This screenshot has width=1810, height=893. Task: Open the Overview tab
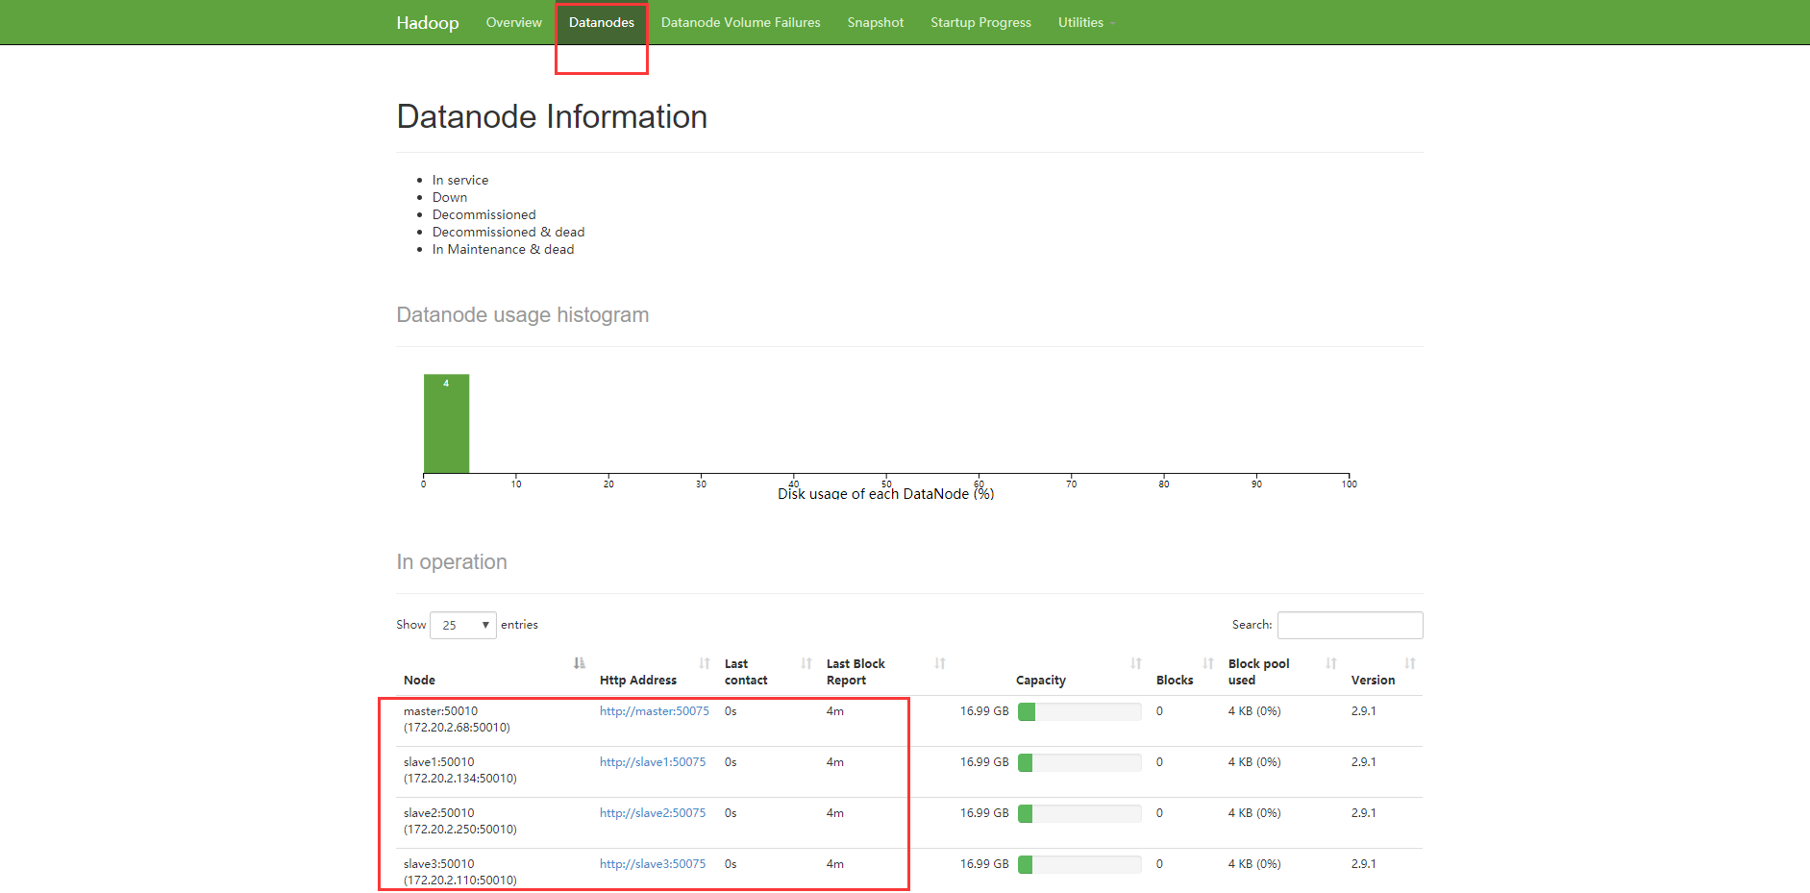(x=513, y=22)
